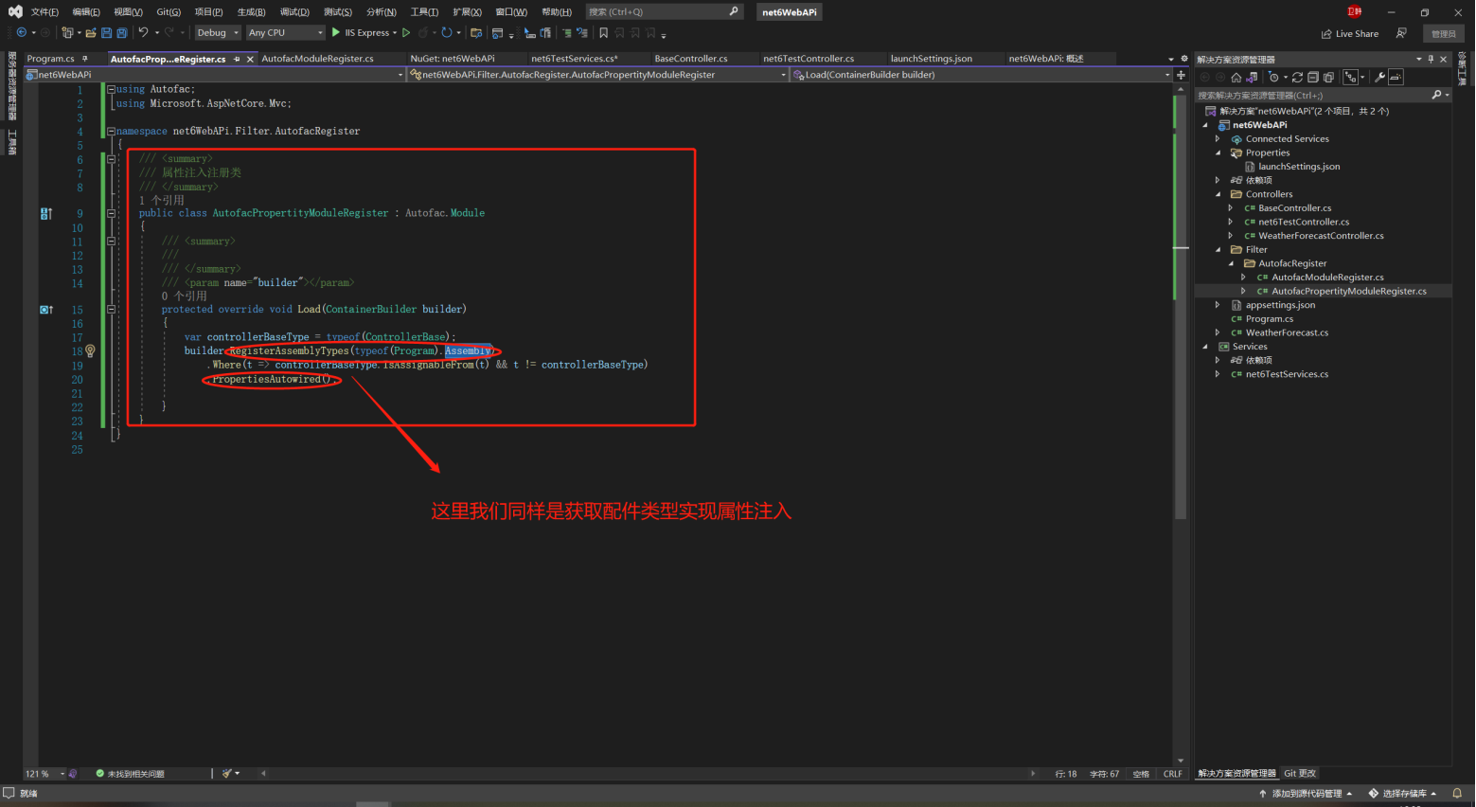Close the AutofacProp...eRegister.cs tab

click(x=250, y=59)
